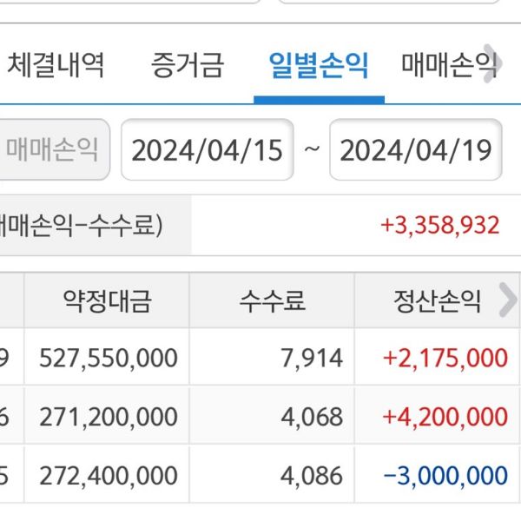Select the 271,200,000 contract amount cell
The image size is (521, 521).
coord(109,416)
